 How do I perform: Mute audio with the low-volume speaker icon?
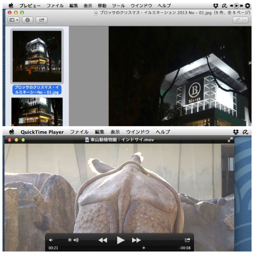tap(51, 240)
